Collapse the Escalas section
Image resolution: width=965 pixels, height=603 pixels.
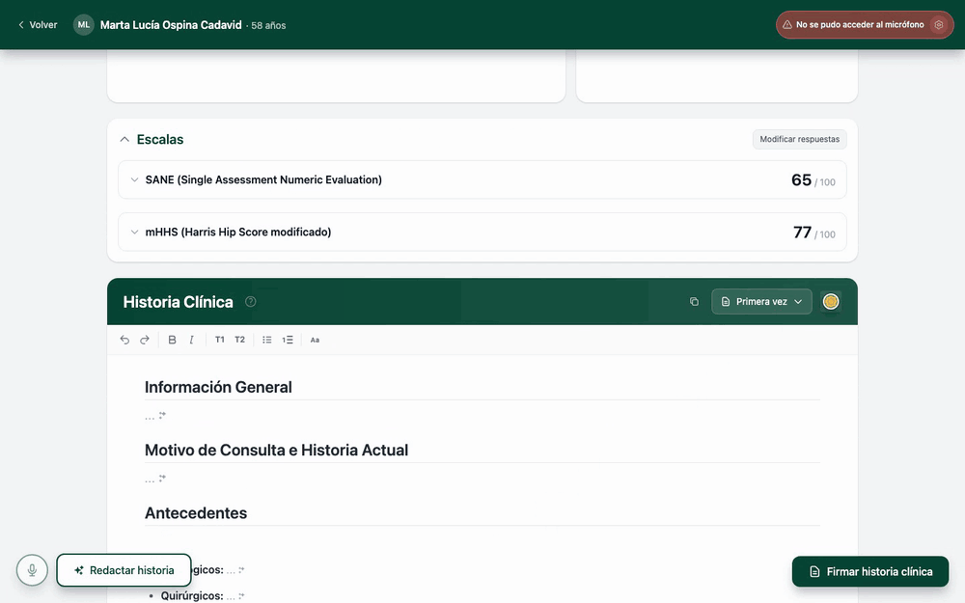click(124, 140)
